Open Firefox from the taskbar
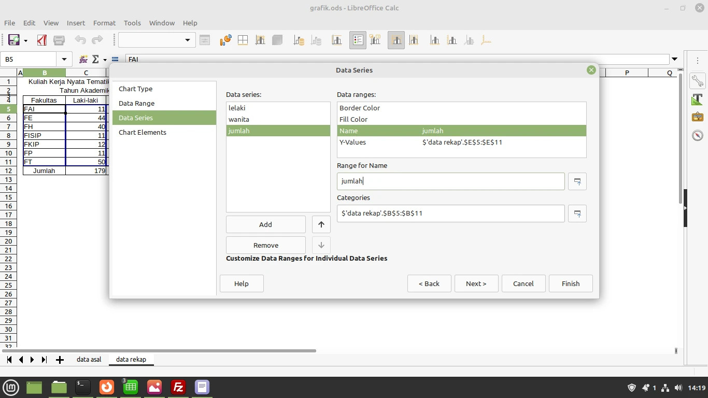Image resolution: width=708 pixels, height=398 pixels. (x=107, y=387)
